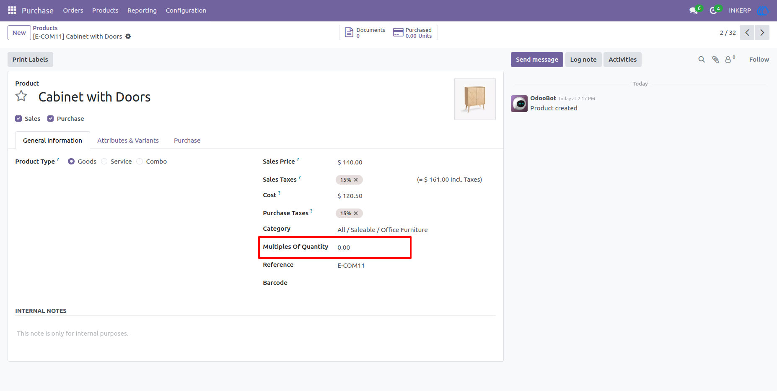
Task: Switch to Attributes & Variants tab
Action: coord(128,141)
